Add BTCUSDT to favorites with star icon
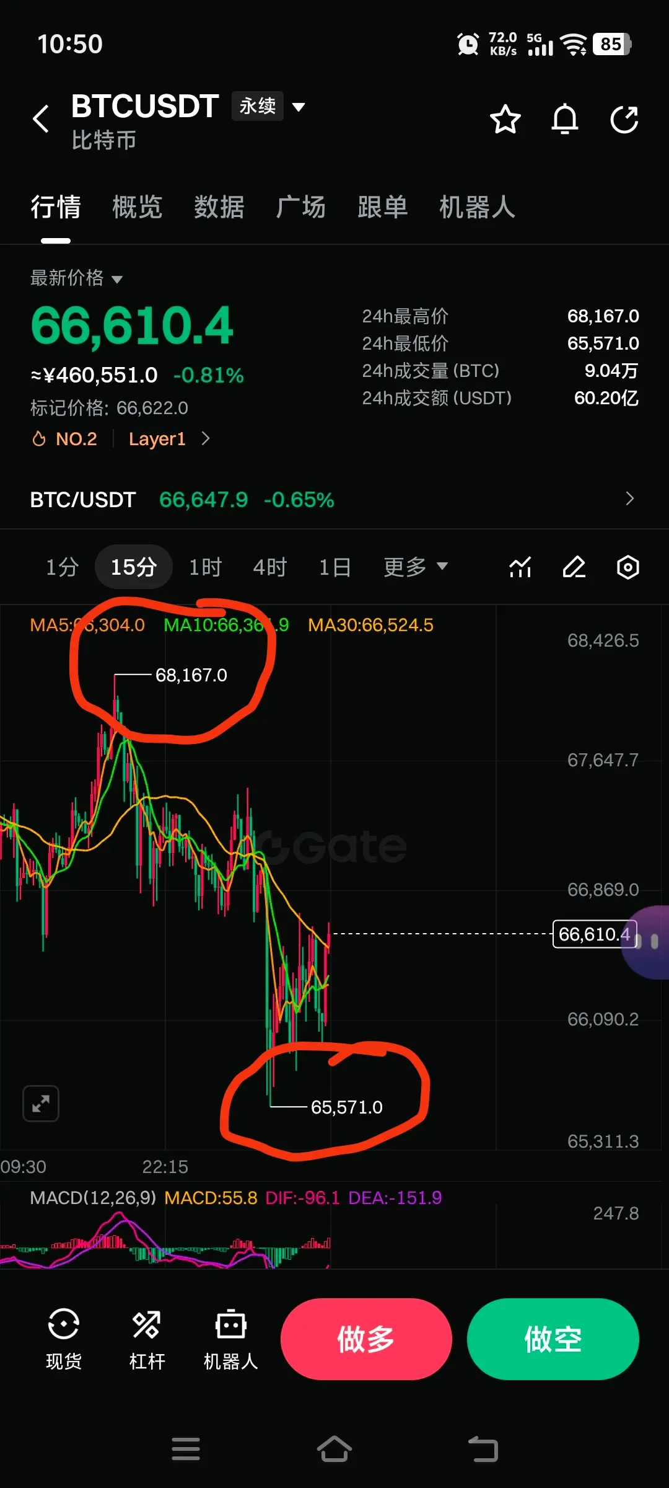 point(505,119)
